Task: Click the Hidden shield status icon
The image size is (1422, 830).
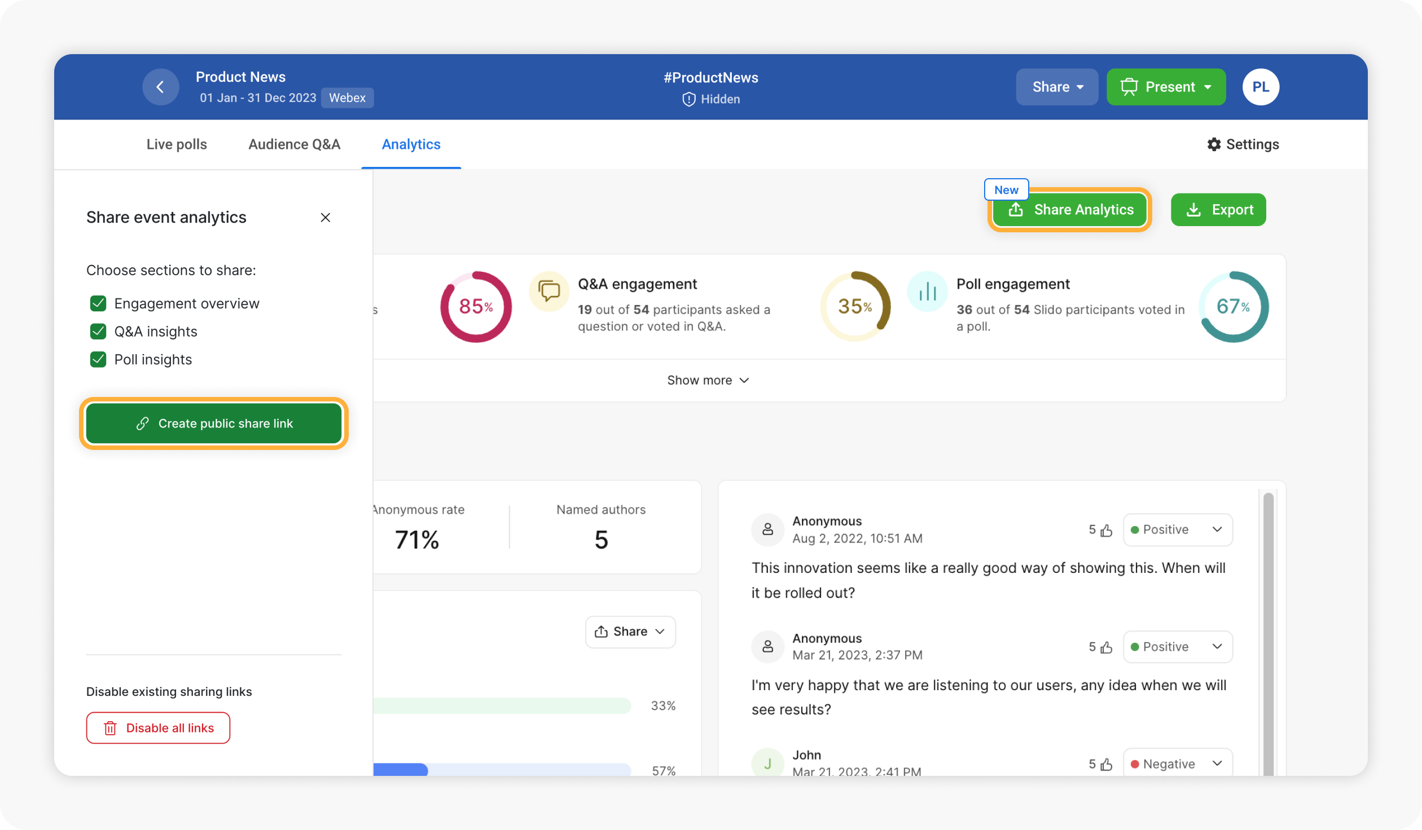Action: (688, 99)
